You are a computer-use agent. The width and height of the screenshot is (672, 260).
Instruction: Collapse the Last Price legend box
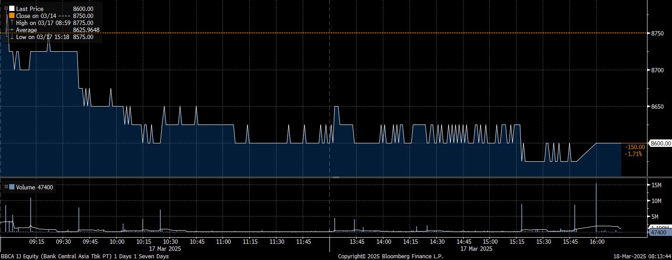6,8
